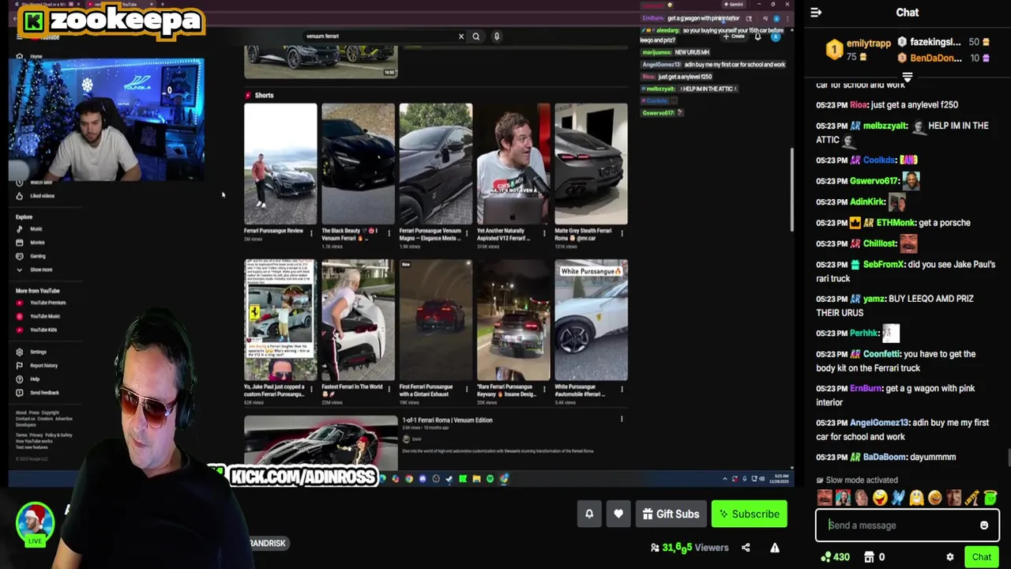Insert the blue W emote
Screen dimensions: 1011x569
coord(898,498)
